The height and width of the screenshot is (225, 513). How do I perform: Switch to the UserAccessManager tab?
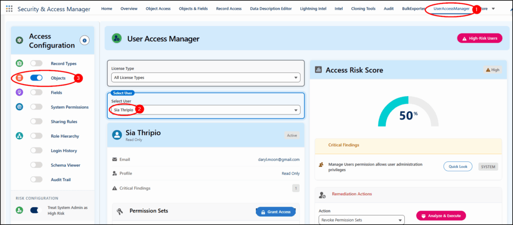coord(451,9)
